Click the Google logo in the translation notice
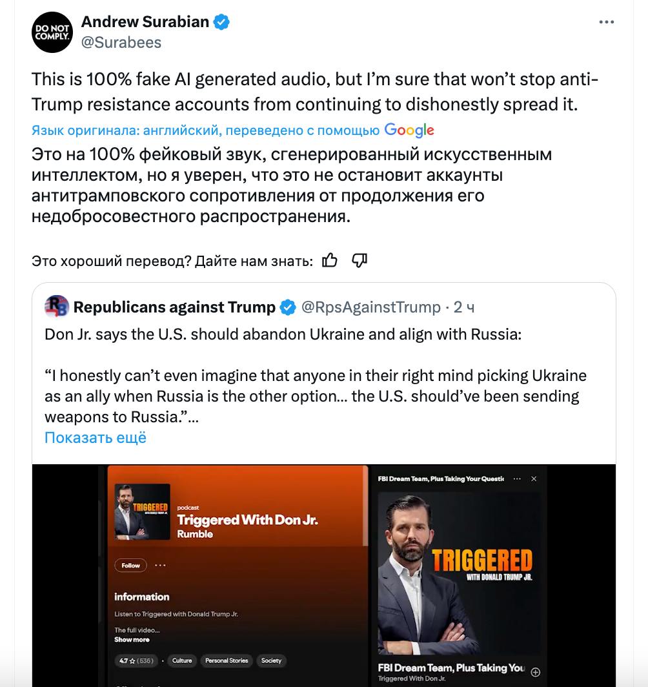This screenshot has width=648, height=687. tap(409, 130)
